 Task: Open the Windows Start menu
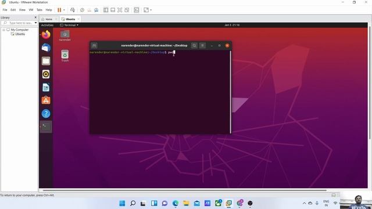[x=122, y=203]
